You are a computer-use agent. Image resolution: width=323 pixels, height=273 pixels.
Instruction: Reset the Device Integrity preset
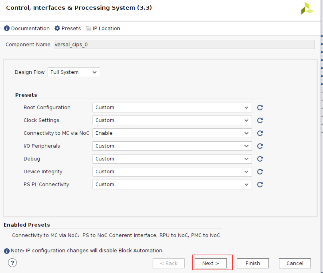[260, 172]
